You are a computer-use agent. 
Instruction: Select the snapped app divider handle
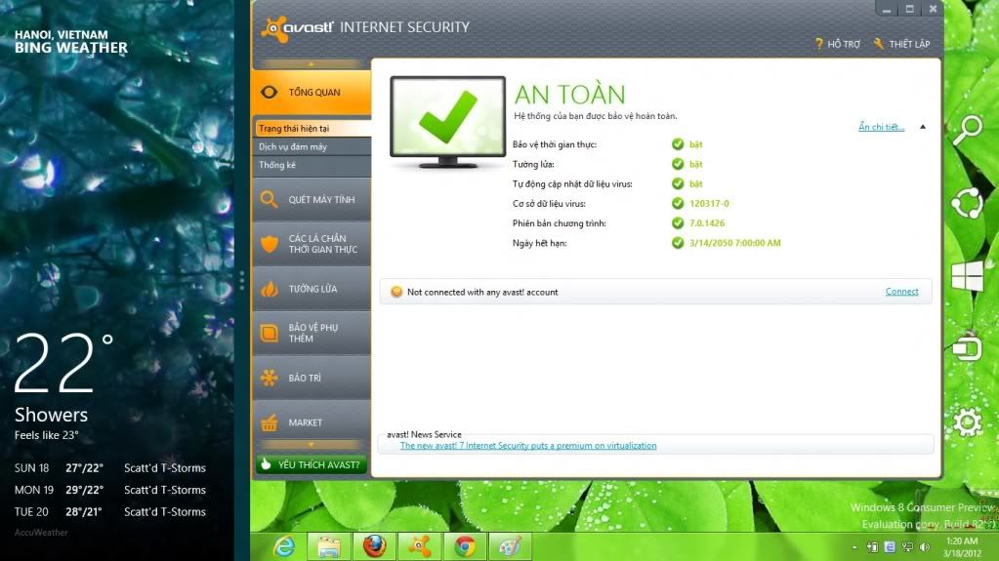(x=242, y=280)
